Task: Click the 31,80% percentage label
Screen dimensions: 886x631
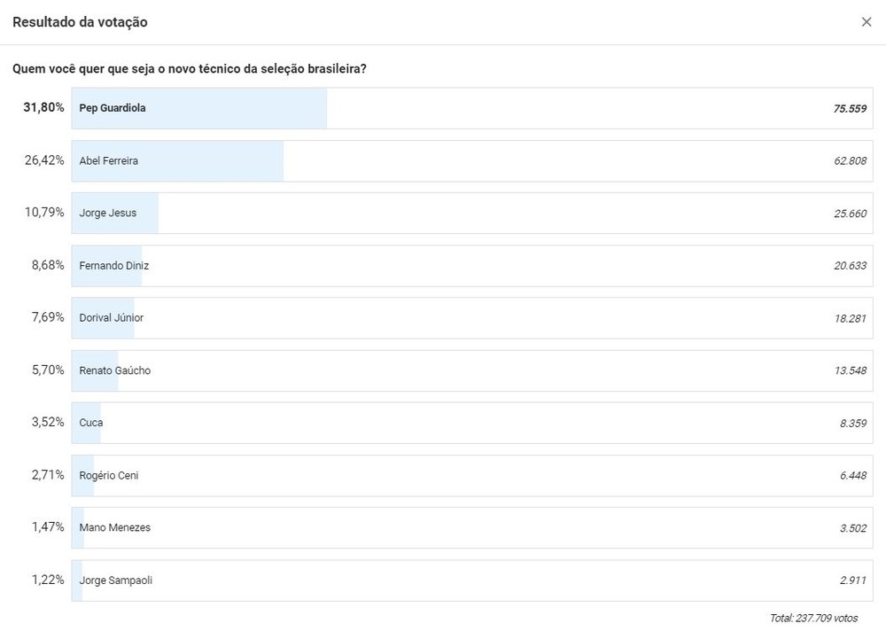Action: point(43,108)
